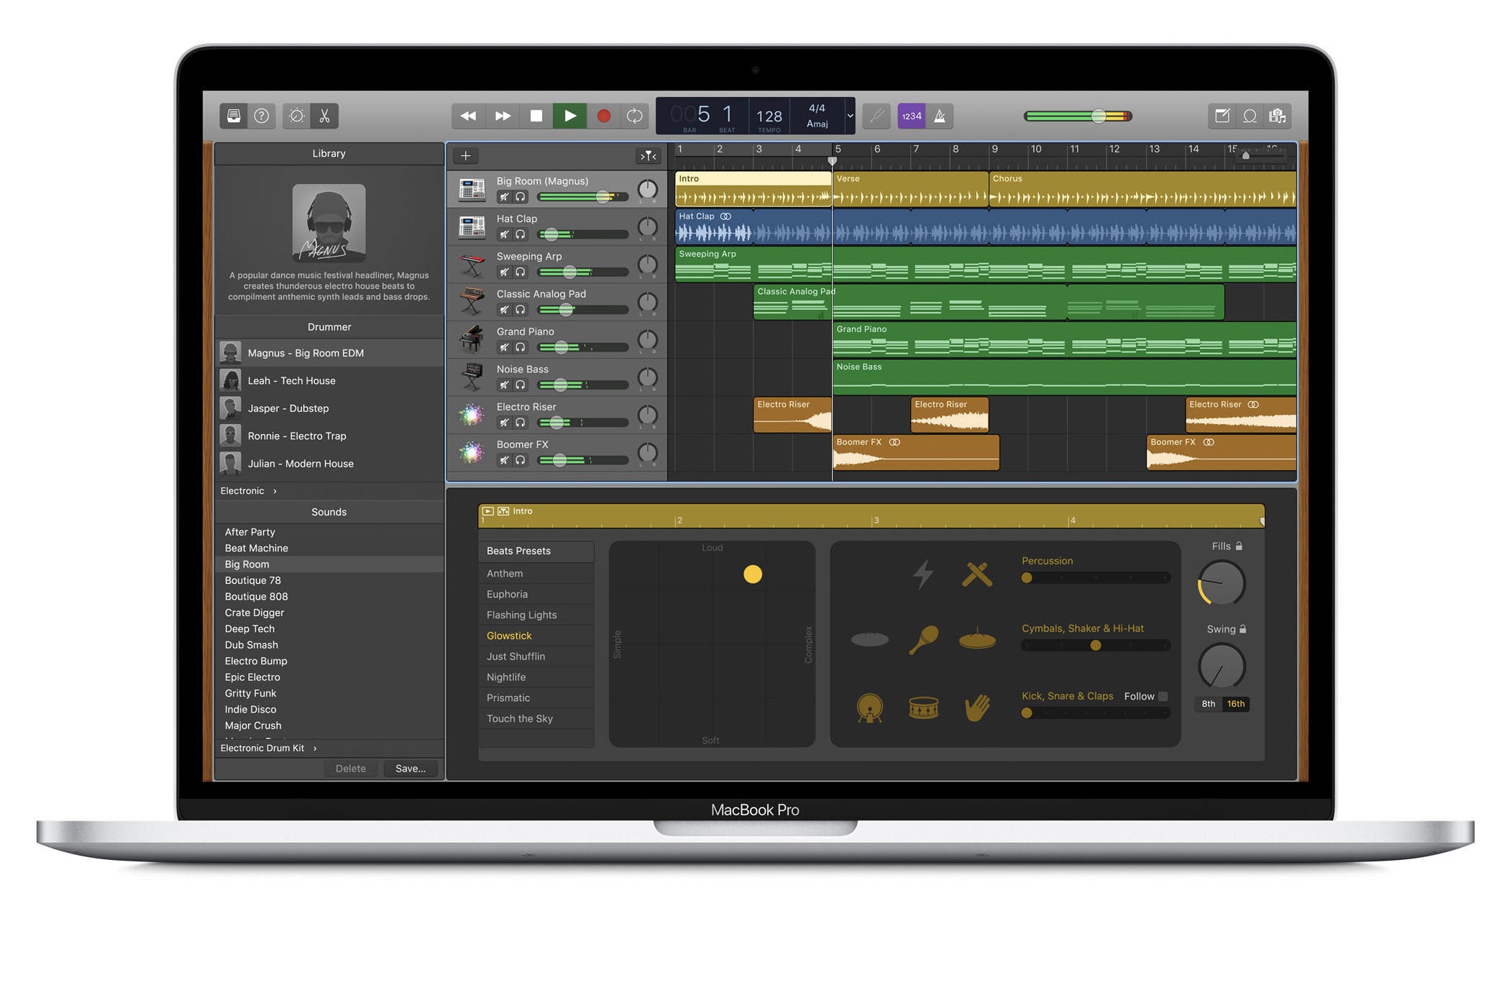Image resolution: width=1512 pixels, height=1008 pixels.
Task: Adjust the master volume slider
Action: [x=1099, y=116]
